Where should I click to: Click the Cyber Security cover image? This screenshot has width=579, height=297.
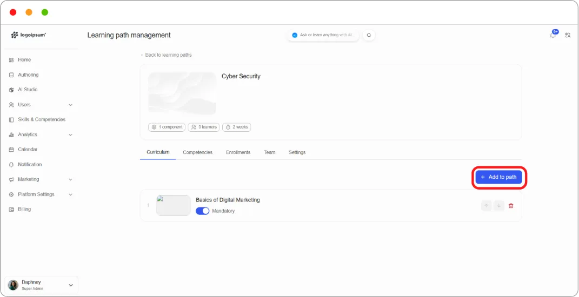182,93
